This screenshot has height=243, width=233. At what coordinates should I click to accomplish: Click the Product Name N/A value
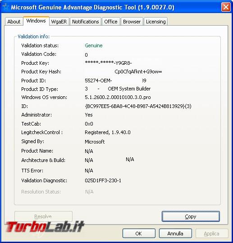coord(89,151)
